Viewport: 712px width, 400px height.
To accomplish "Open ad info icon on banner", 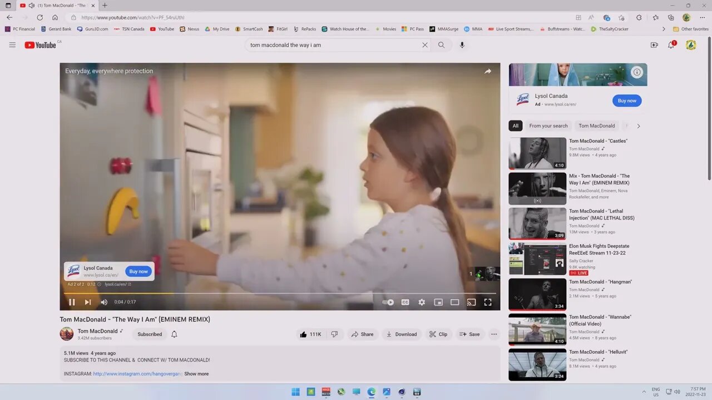I will click(637, 72).
